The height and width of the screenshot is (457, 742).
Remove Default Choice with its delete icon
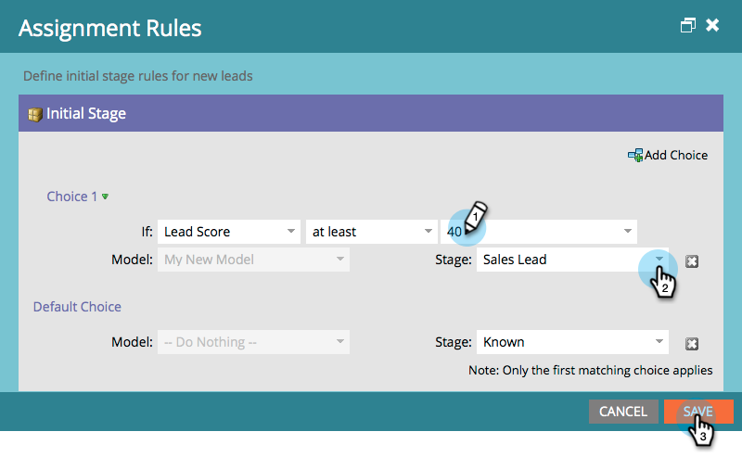tap(692, 344)
